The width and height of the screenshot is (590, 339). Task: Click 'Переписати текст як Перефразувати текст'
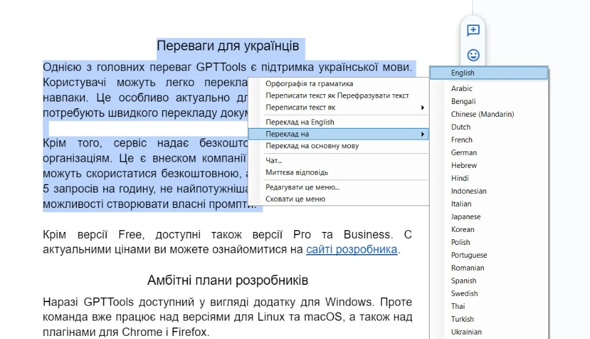[x=337, y=96]
